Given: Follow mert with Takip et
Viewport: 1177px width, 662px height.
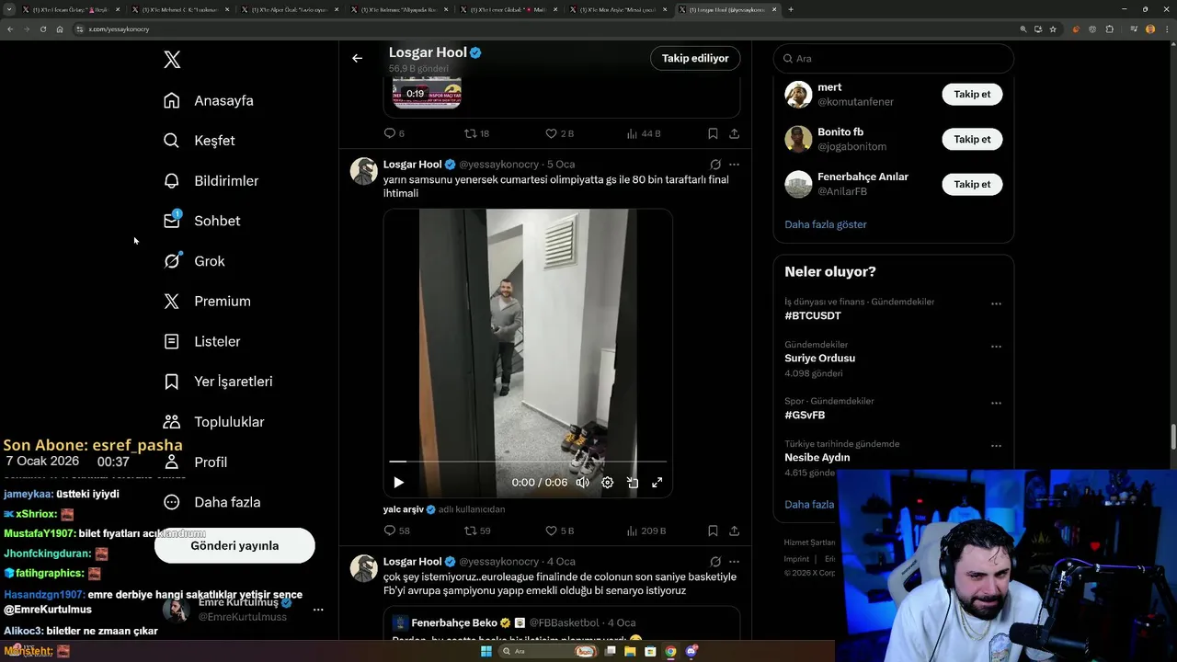Looking at the screenshot, I should pyautogui.click(x=972, y=95).
